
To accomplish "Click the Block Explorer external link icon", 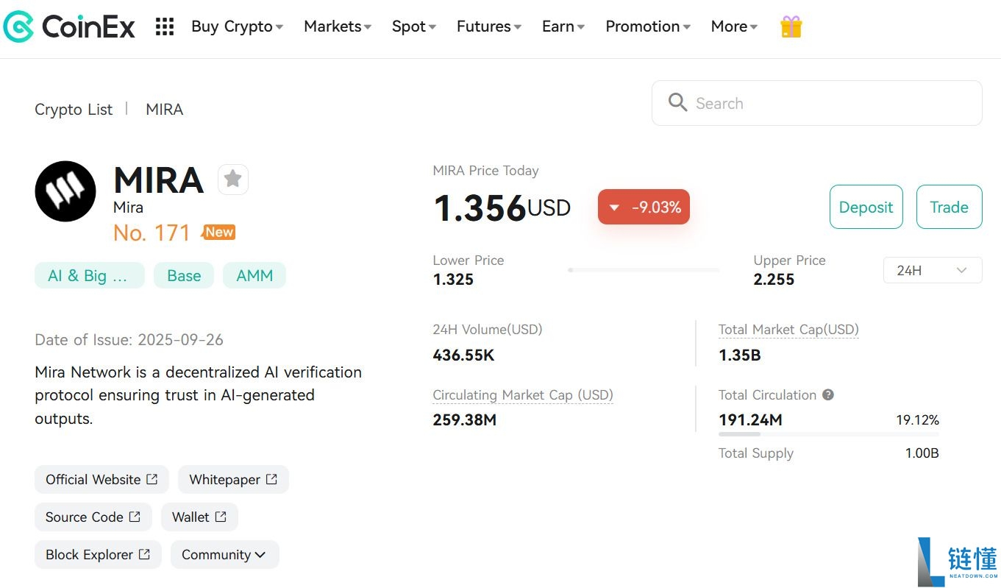I will (145, 554).
